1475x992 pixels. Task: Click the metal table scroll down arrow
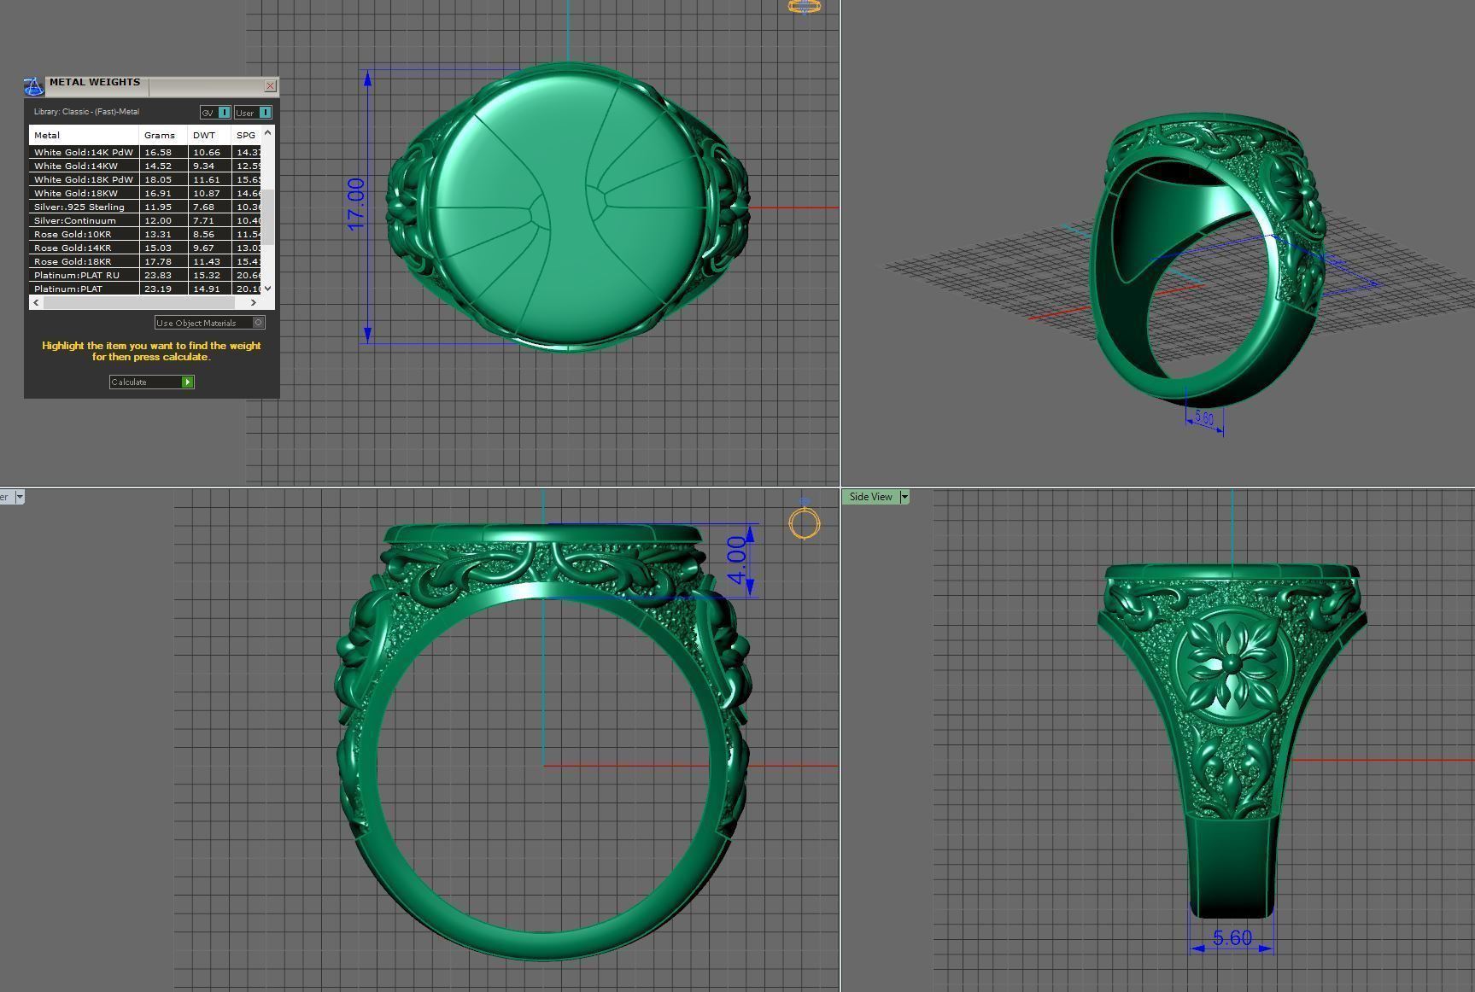(x=268, y=289)
